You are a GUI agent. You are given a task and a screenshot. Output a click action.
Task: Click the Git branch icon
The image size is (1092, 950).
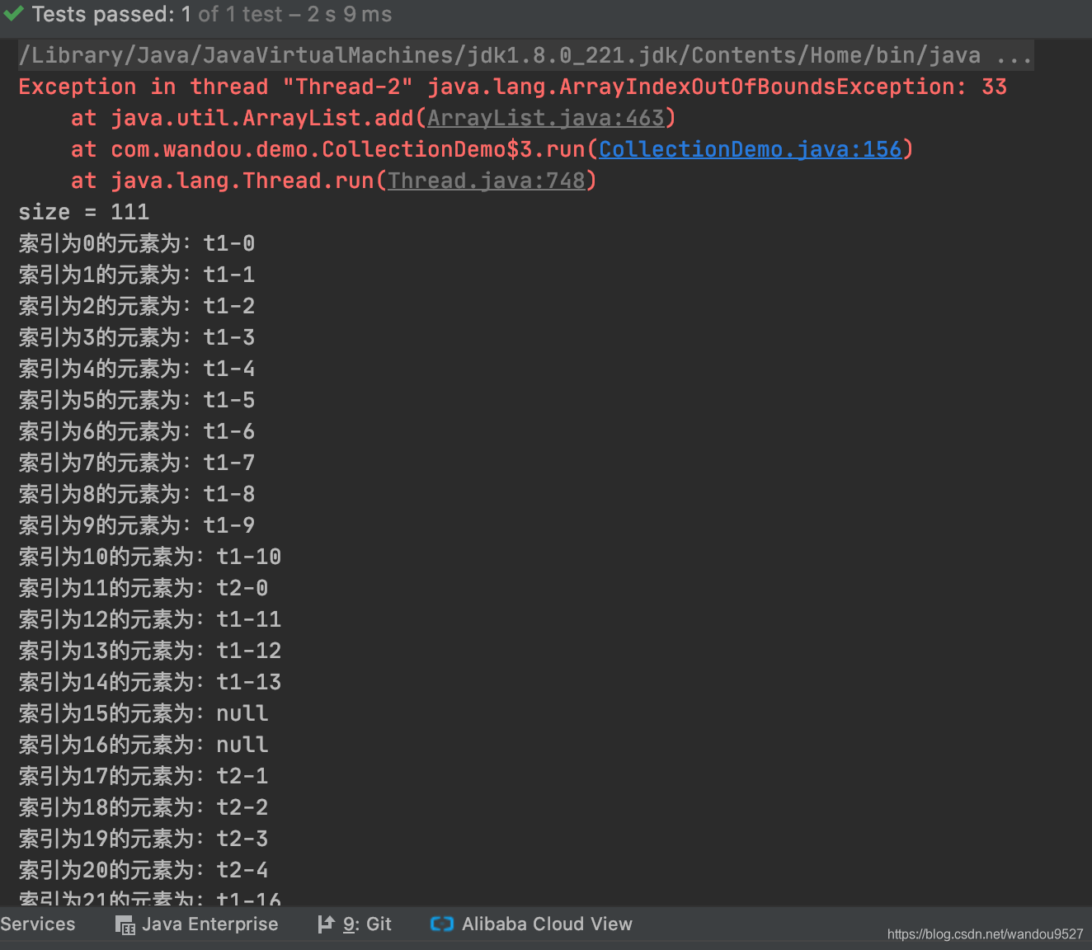[326, 924]
